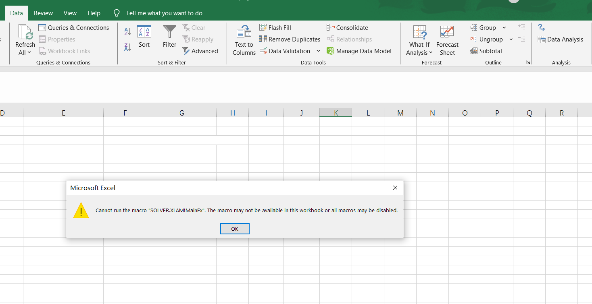The image size is (592, 304).
Task: Click the Subtotal icon
Action: point(486,51)
